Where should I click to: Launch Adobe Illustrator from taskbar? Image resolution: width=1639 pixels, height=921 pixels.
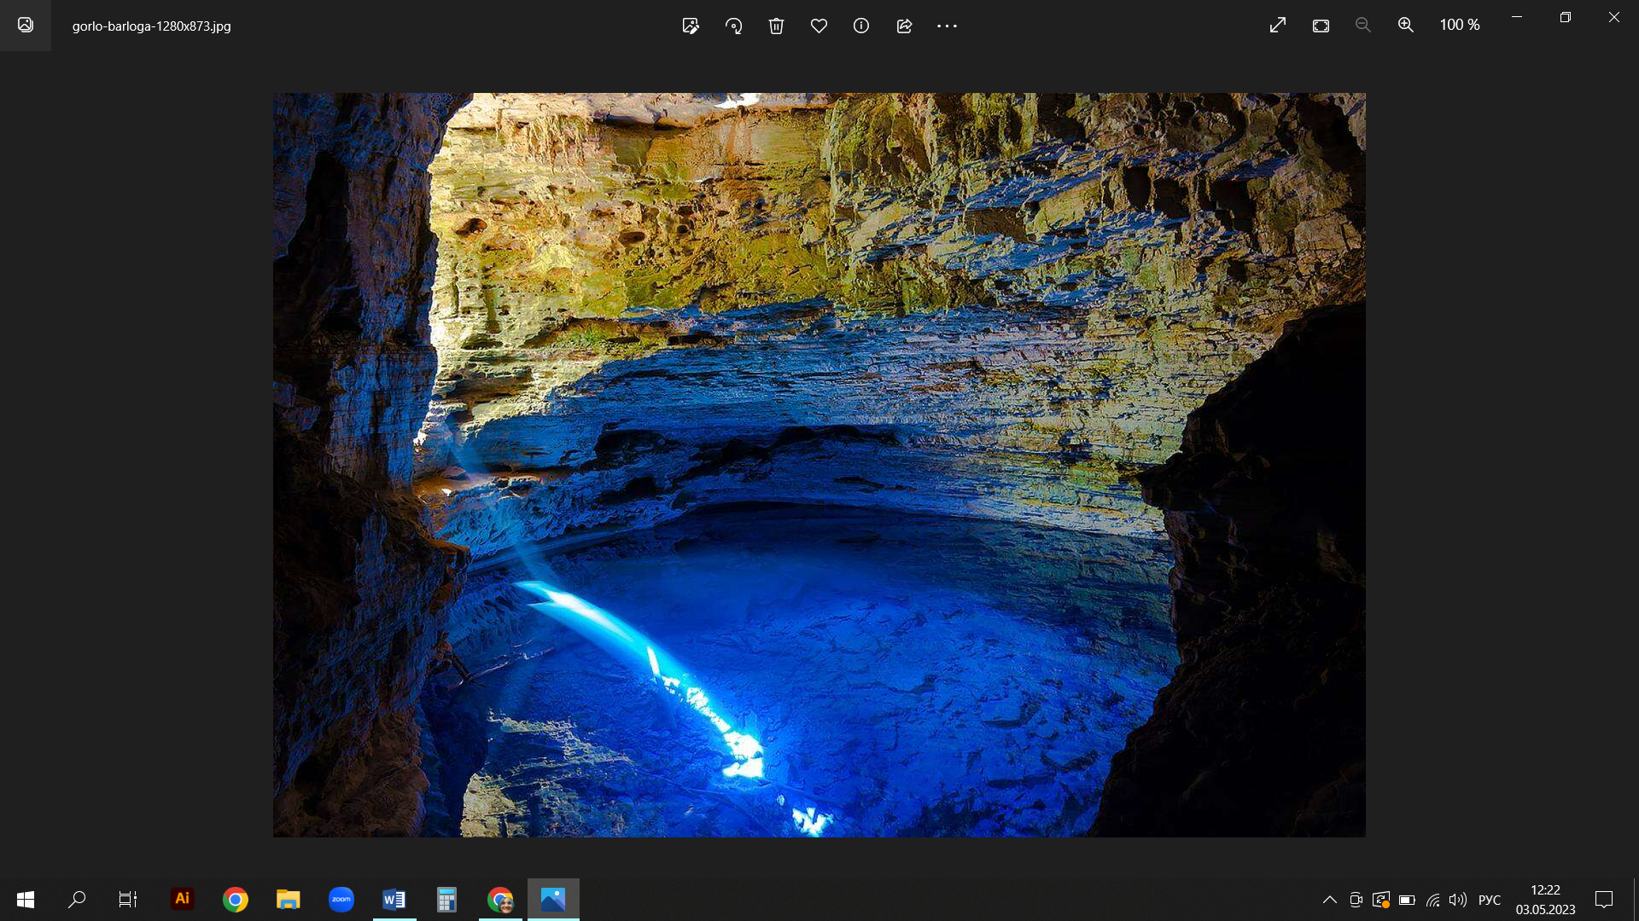click(182, 900)
